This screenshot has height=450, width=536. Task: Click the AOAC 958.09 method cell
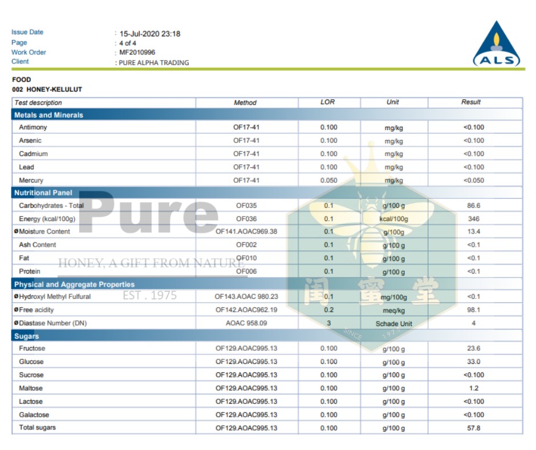coord(246,323)
